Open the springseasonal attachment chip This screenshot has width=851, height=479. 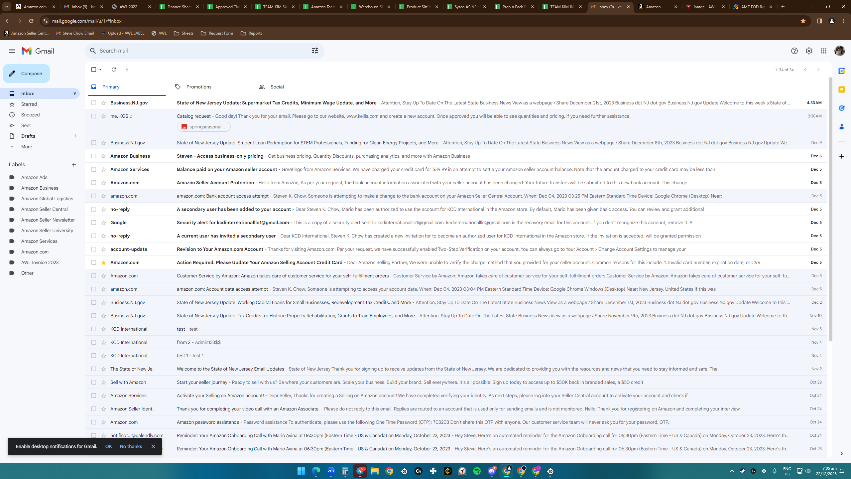tap(204, 127)
